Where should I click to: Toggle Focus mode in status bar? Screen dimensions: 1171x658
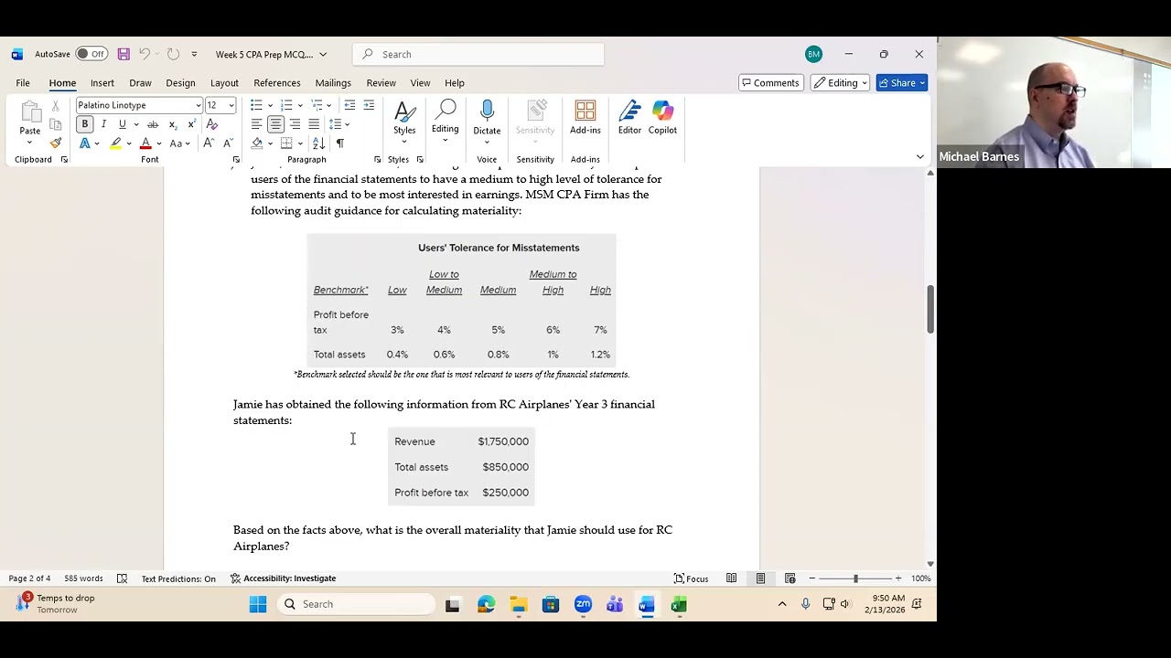691,578
